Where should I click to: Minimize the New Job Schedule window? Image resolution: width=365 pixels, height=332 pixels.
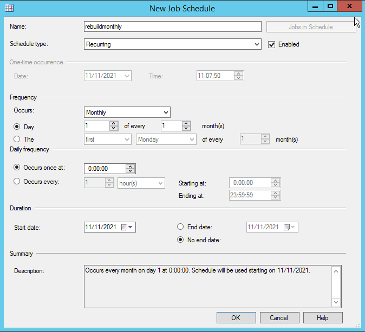click(315, 6)
